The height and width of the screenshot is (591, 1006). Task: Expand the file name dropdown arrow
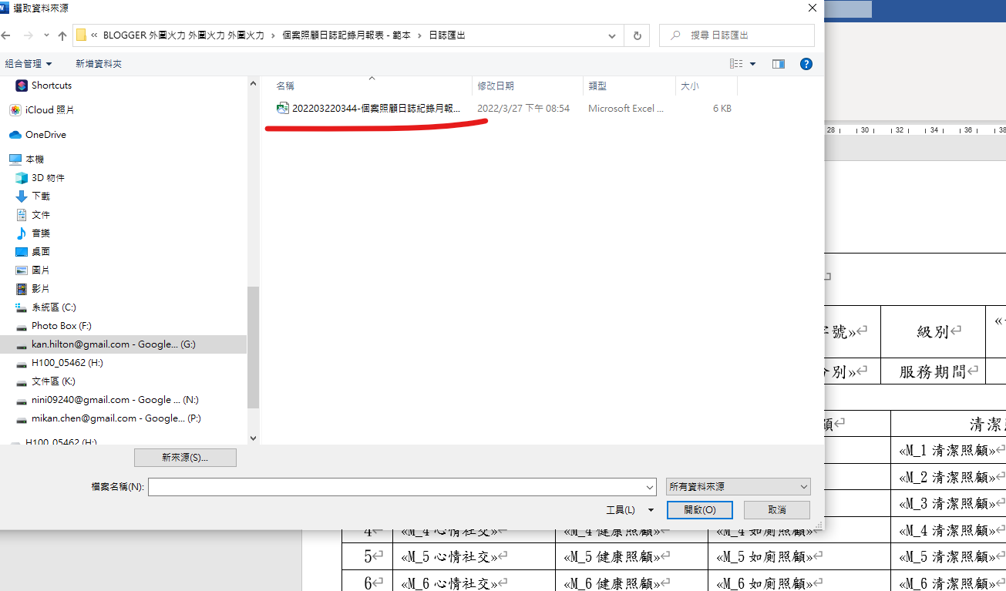651,487
